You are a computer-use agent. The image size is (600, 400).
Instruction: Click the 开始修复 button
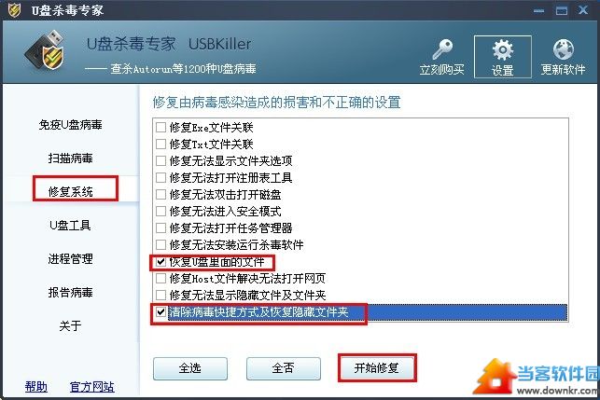pyautogui.click(x=377, y=368)
